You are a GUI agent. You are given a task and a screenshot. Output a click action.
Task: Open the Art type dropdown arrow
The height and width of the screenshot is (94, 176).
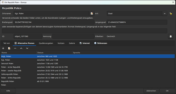click(165, 14)
